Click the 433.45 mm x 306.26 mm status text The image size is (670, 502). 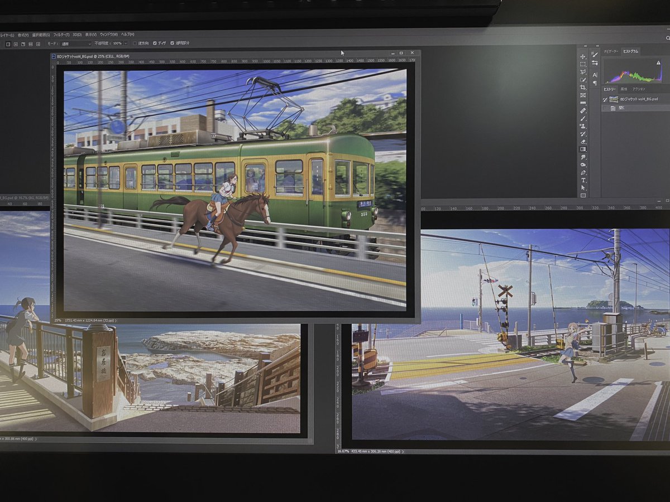375,452
